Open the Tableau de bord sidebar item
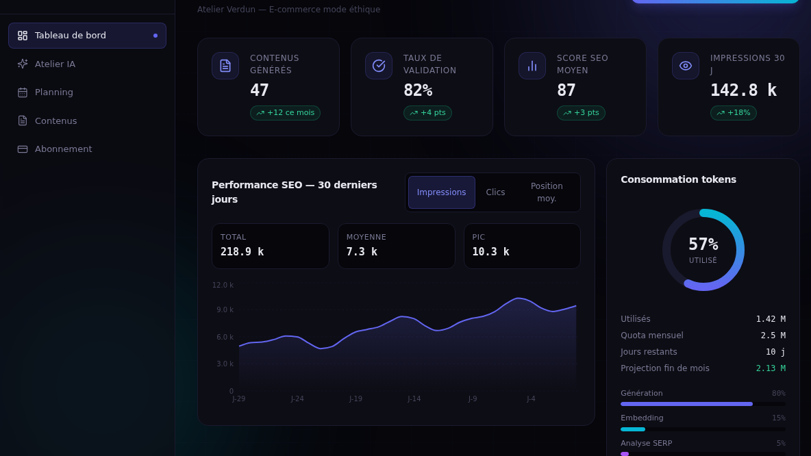This screenshot has height=456, width=811. [x=87, y=36]
